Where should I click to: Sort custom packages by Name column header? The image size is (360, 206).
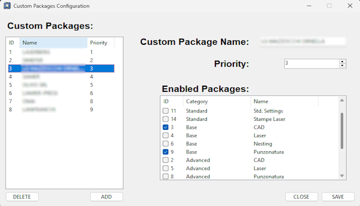coord(53,43)
